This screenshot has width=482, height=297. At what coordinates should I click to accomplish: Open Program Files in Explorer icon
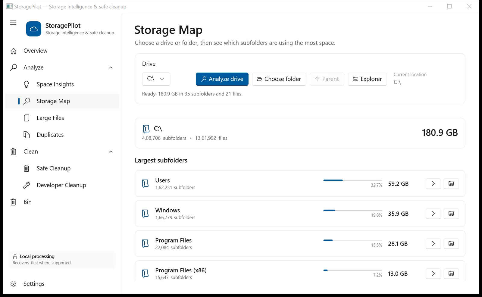[451, 244]
